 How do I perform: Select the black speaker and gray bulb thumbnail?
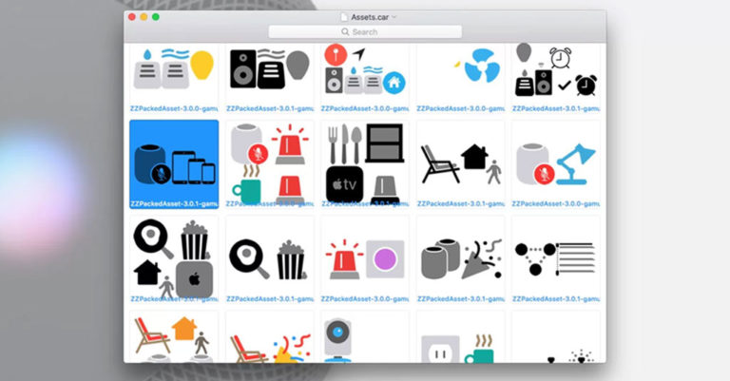click(270, 69)
